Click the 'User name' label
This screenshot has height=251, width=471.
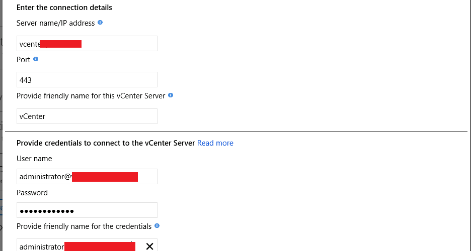tap(34, 159)
